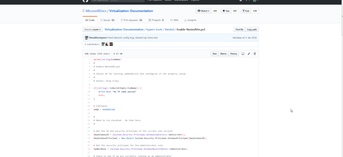Click the repository book icon beside MicrosoftDocs
The image size is (343, 157).
(84, 11)
